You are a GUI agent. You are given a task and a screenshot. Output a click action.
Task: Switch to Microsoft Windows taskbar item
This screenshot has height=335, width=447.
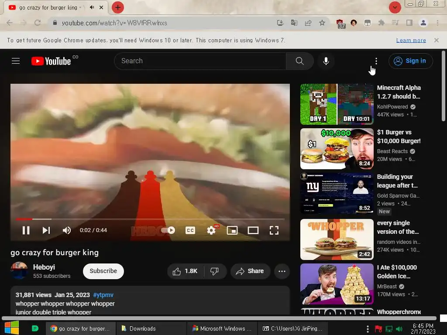click(222, 328)
